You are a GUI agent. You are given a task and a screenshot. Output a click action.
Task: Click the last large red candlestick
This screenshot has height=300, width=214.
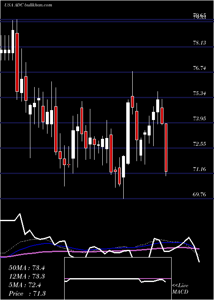coord(166,147)
